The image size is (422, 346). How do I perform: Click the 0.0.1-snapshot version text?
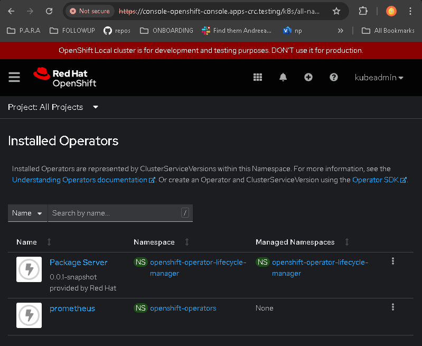(73, 277)
